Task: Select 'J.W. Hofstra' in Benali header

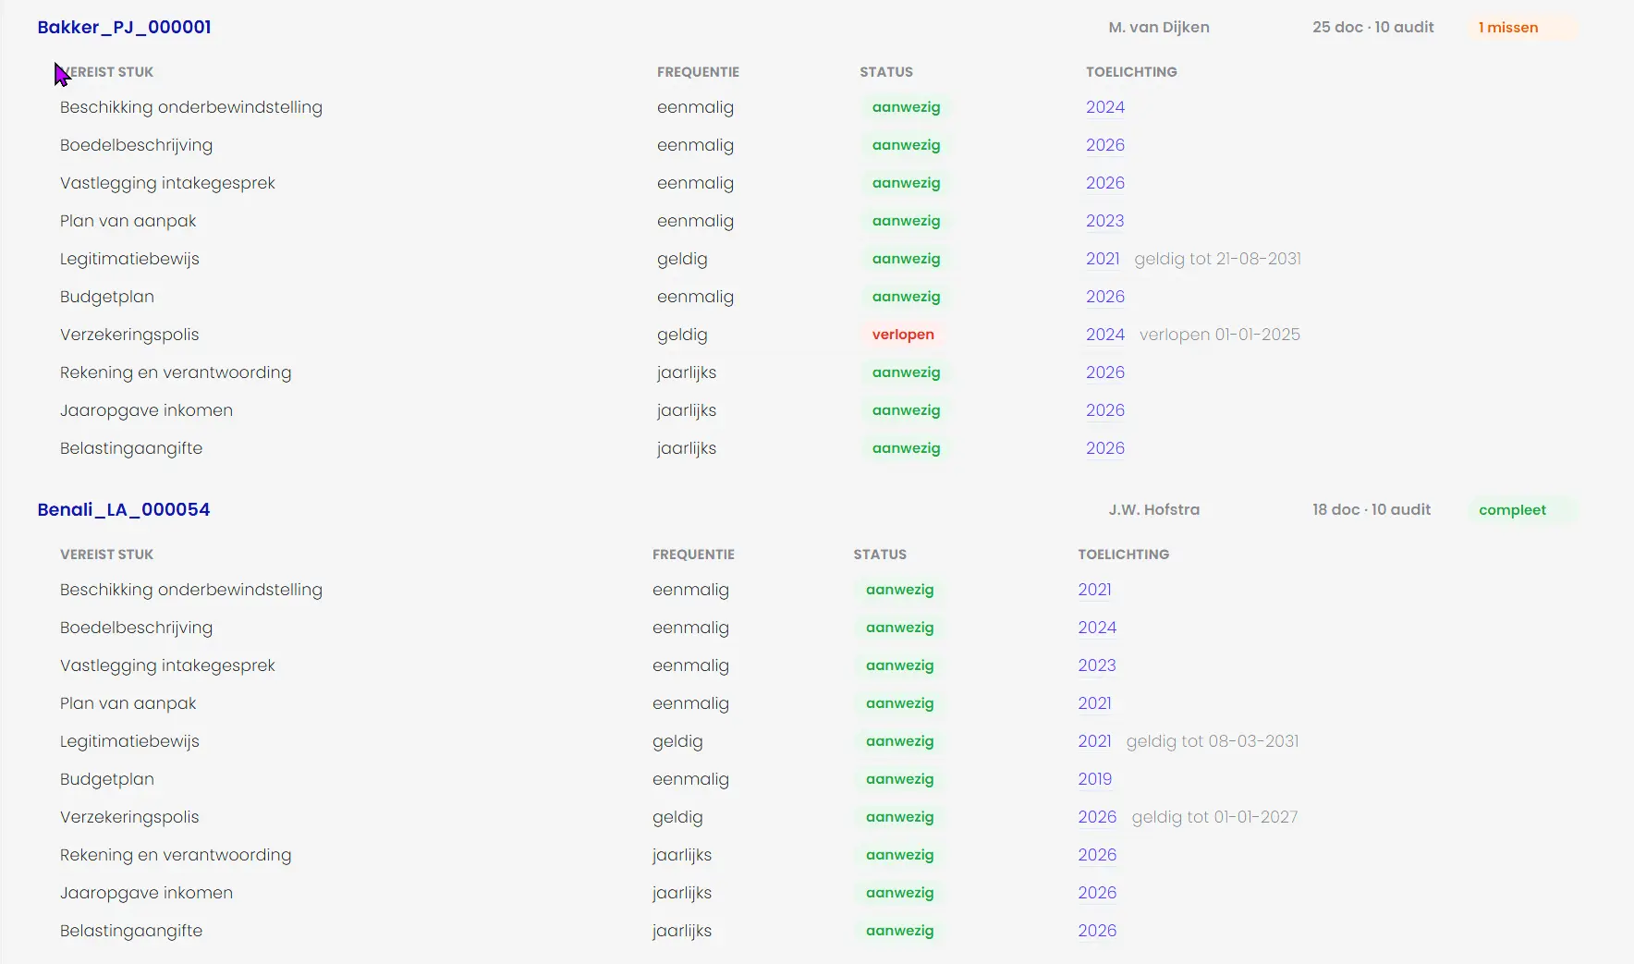Action: tap(1154, 510)
